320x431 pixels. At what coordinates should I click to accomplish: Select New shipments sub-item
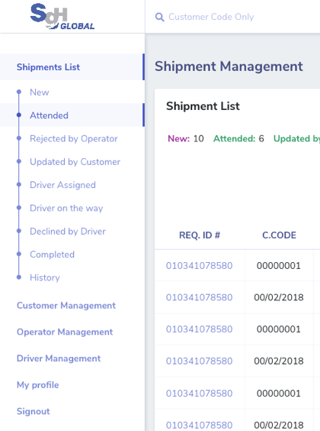pyautogui.click(x=40, y=92)
